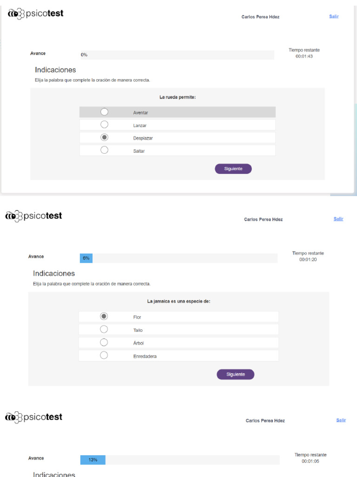Click the Salir link in the 0% progress header
Viewport: 357px width, 477px height.
334,16
